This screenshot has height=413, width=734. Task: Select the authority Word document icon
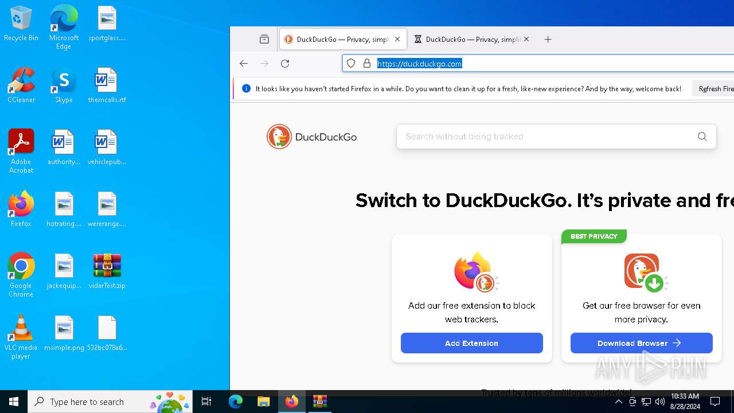click(x=64, y=148)
